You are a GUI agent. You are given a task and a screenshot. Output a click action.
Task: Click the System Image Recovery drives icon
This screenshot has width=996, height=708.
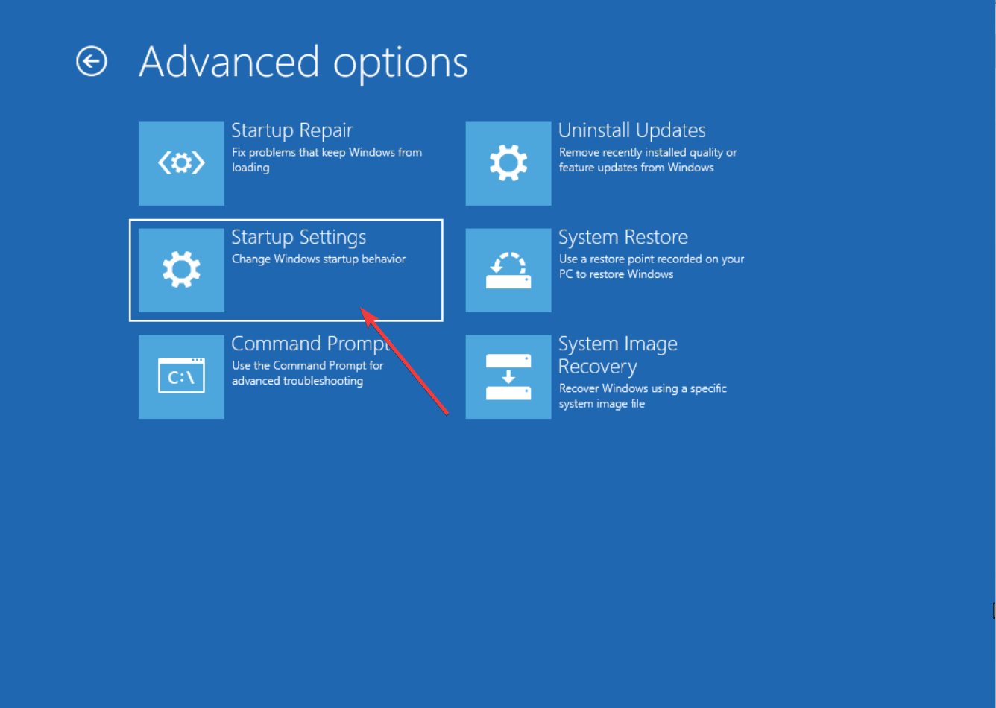(x=508, y=376)
